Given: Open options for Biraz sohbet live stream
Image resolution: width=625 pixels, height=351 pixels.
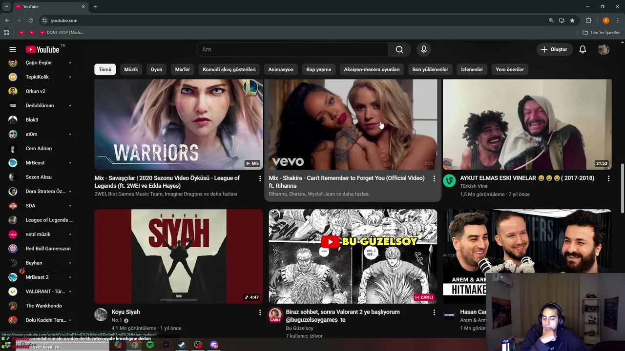Looking at the screenshot, I should point(434,312).
